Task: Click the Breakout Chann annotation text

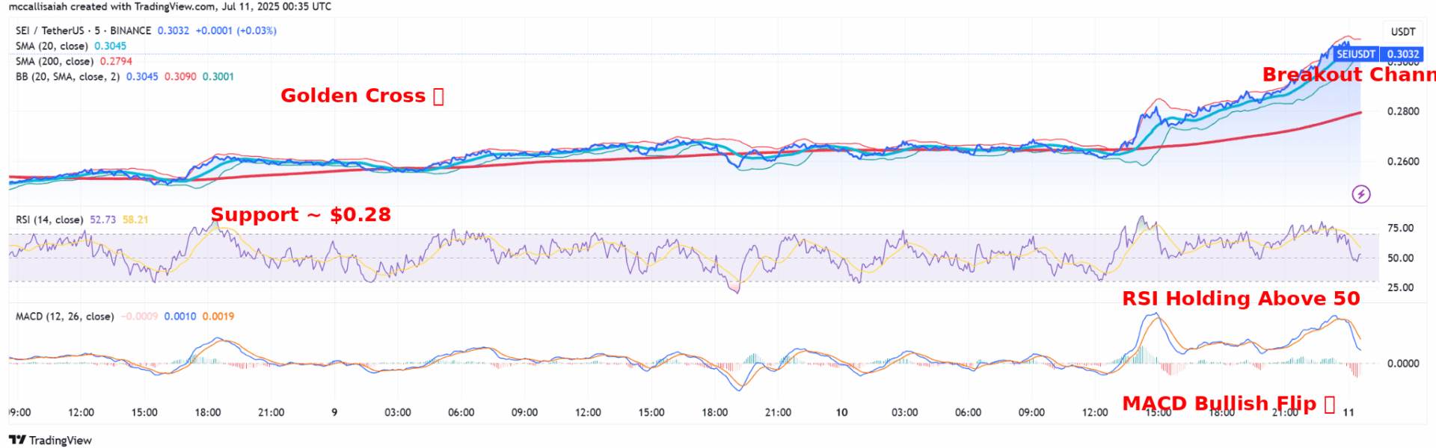Action: [x=1348, y=75]
